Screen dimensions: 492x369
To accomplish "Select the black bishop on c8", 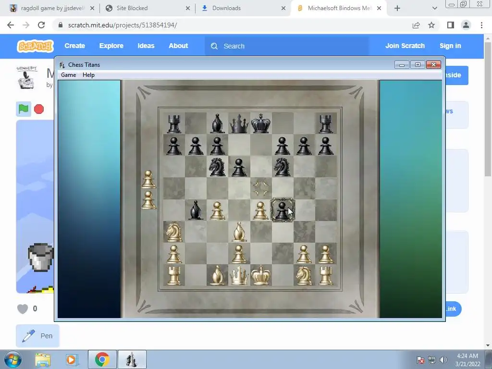I will click(217, 123).
